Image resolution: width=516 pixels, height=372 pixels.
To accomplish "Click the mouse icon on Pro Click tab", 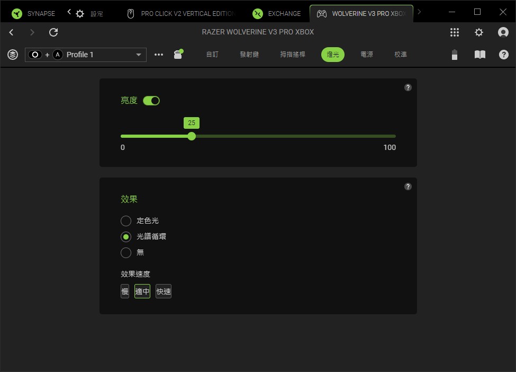I will pos(131,13).
